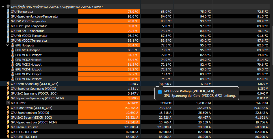Select the GPU VR VDDC Temperatur label
This screenshot has width=273, height=139.
(x=28, y=21)
